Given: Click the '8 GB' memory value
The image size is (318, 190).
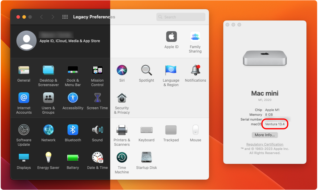Looking at the screenshot, I should point(269,115).
